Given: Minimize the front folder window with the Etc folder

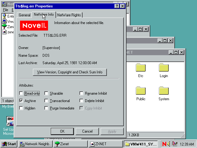Looking at the screenshot, I should pyautogui.click(x=171, y=52).
